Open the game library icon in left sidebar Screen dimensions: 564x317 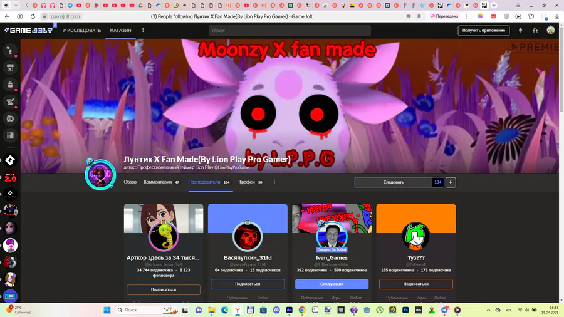point(10,118)
